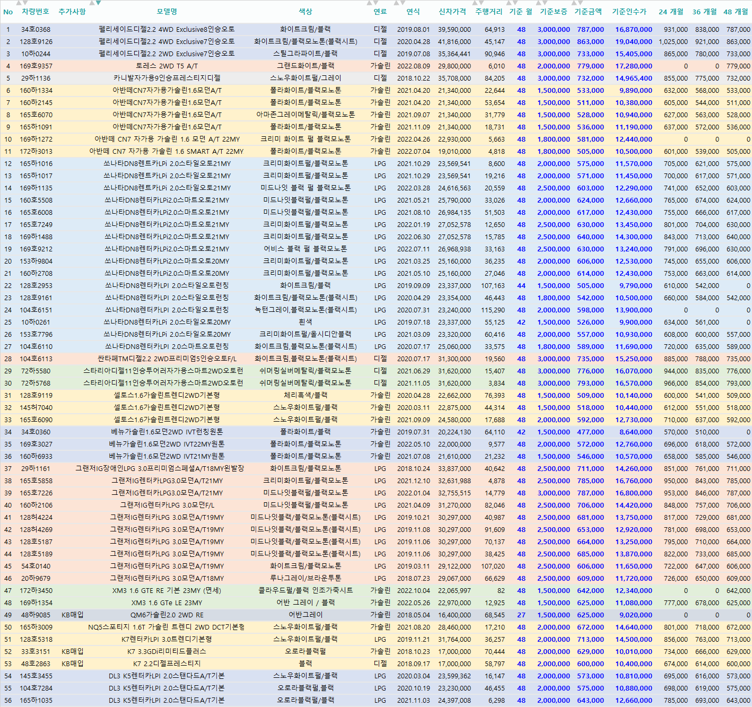The image size is (752, 707).
Task: Select plate number cell 128호9126
Action: pyautogui.click(x=36, y=42)
